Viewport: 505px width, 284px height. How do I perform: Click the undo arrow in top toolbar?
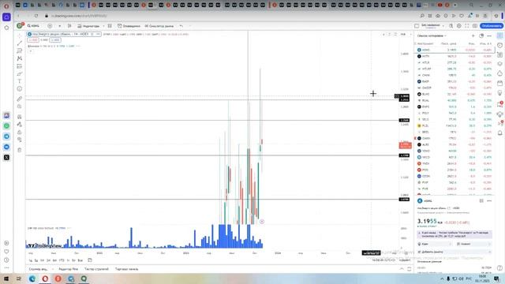tap(181, 26)
